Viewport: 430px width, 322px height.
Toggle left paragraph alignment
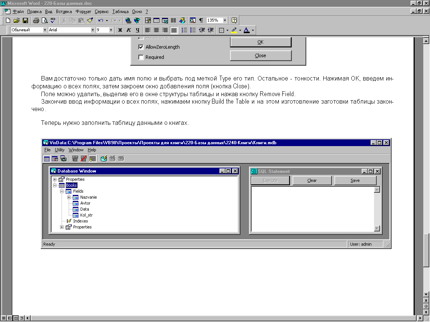tap(147, 30)
